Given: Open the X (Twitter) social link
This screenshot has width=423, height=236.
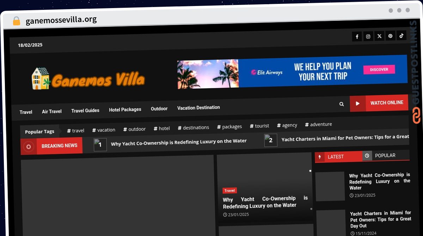Looking at the screenshot, I should [379, 36].
